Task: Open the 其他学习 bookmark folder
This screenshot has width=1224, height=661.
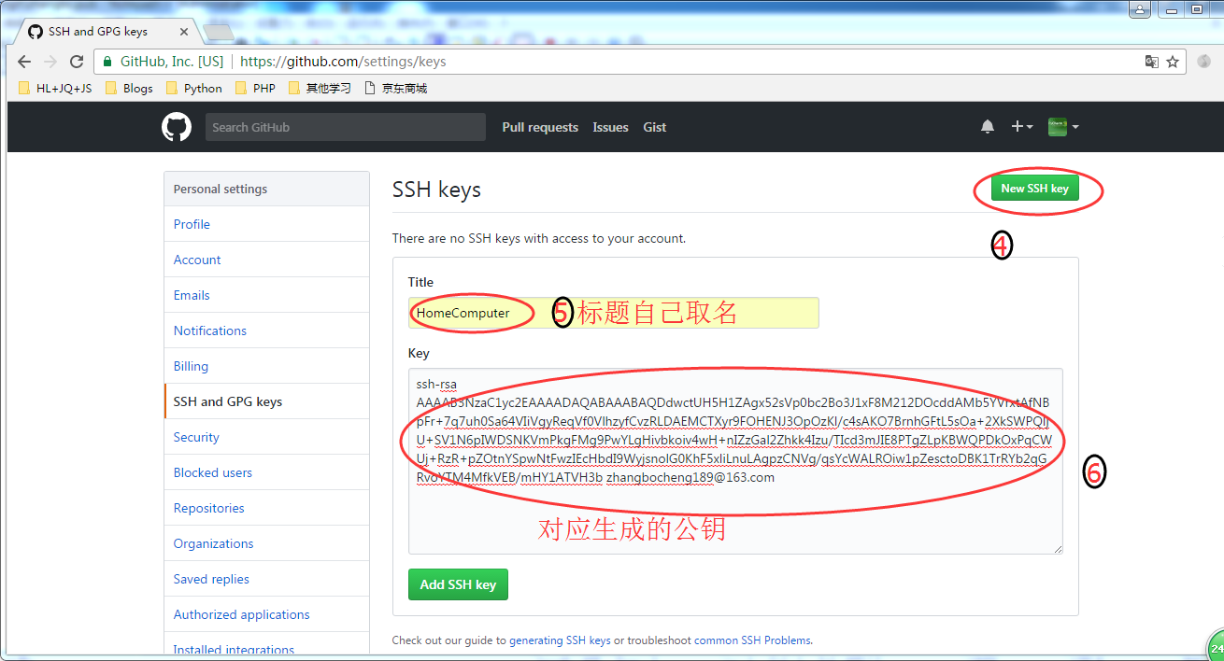Action: coord(320,89)
